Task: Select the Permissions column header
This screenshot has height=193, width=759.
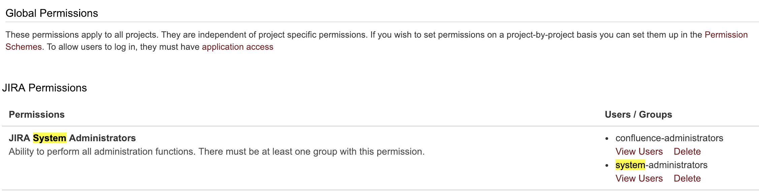Action: [x=37, y=115]
